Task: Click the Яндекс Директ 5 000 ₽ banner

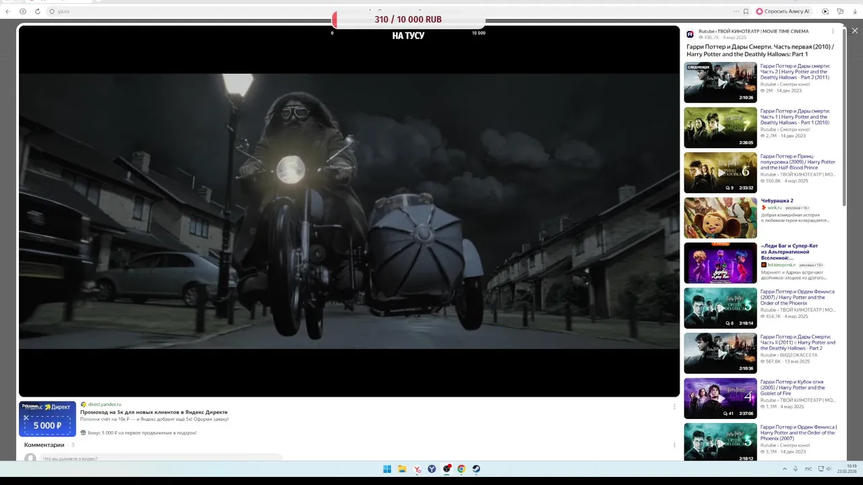Action: (x=47, y=418)
